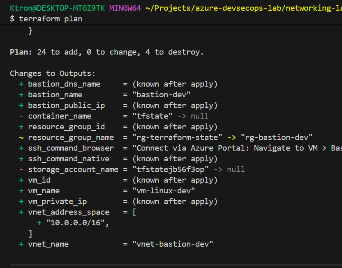
Task: Click the green plus before "10.0.0.0/16"
Action: (39, 223)
